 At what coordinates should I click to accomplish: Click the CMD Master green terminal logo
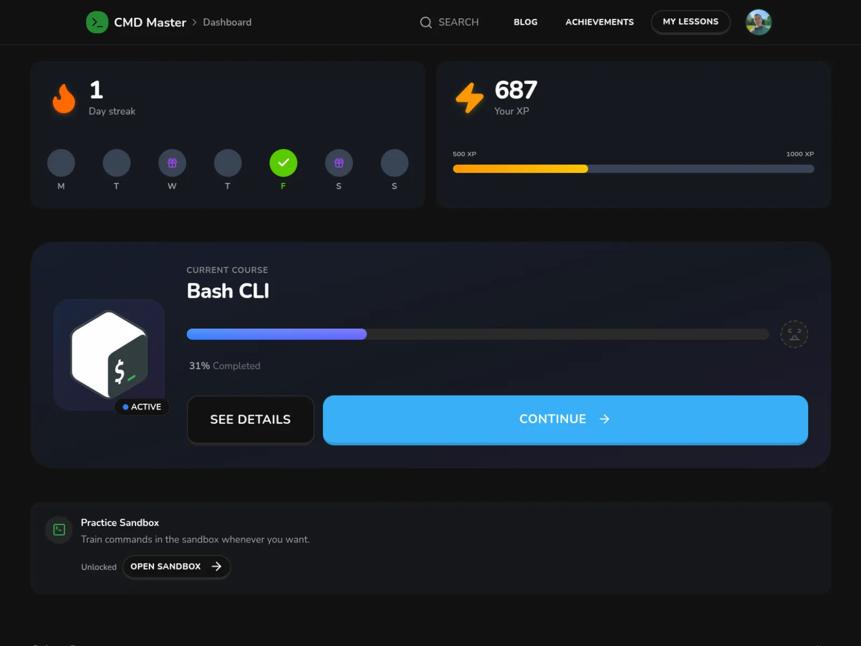click(x=97, y=22)
